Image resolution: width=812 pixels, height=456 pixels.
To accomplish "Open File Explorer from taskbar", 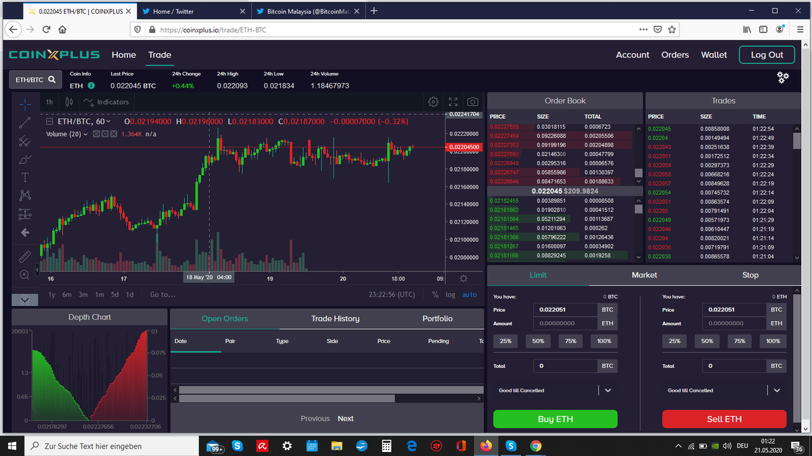I will [337, 446].
